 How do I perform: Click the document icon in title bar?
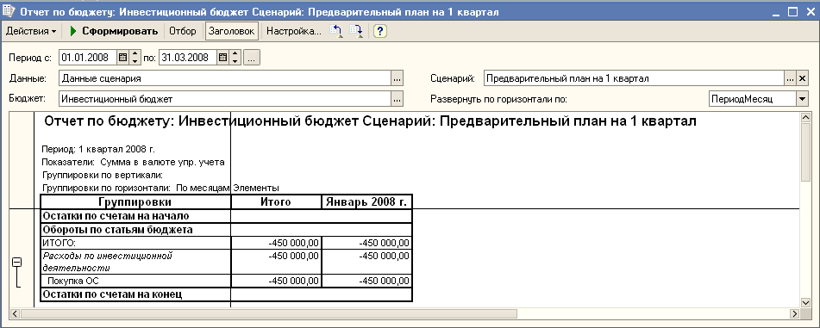9,10
